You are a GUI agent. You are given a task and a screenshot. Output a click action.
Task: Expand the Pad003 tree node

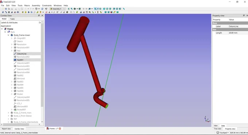12,82
